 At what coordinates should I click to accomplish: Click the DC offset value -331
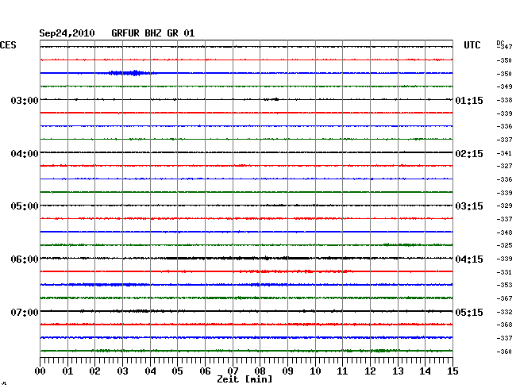click(504, 272)
